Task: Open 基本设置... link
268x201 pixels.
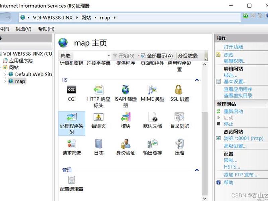Action: pyautogui.click(x=235, y=81)
